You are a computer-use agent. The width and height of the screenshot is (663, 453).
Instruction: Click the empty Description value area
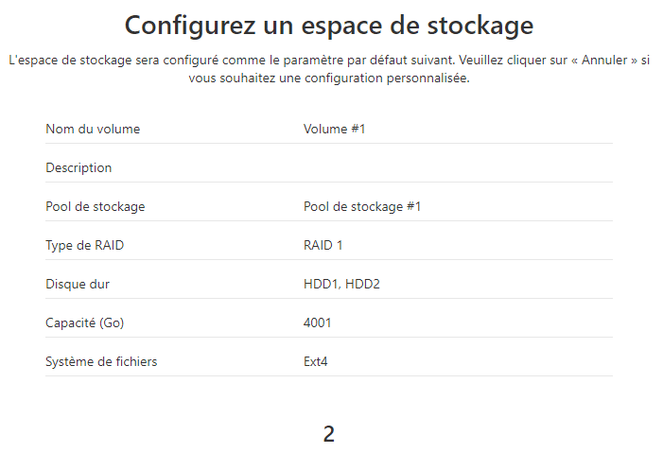(x=454, y=167)
